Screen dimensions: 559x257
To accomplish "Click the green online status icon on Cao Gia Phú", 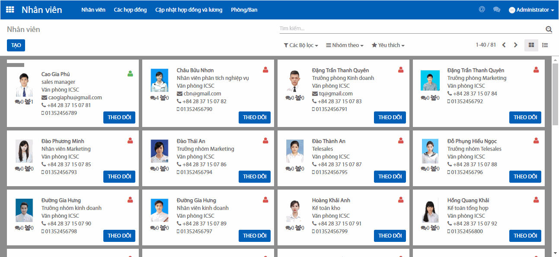I will coord(130,74).
